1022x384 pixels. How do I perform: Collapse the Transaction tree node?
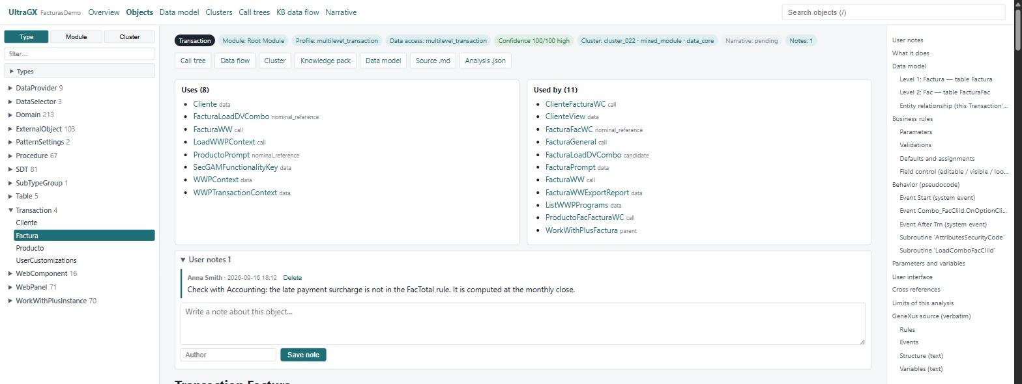coord(10,210)
